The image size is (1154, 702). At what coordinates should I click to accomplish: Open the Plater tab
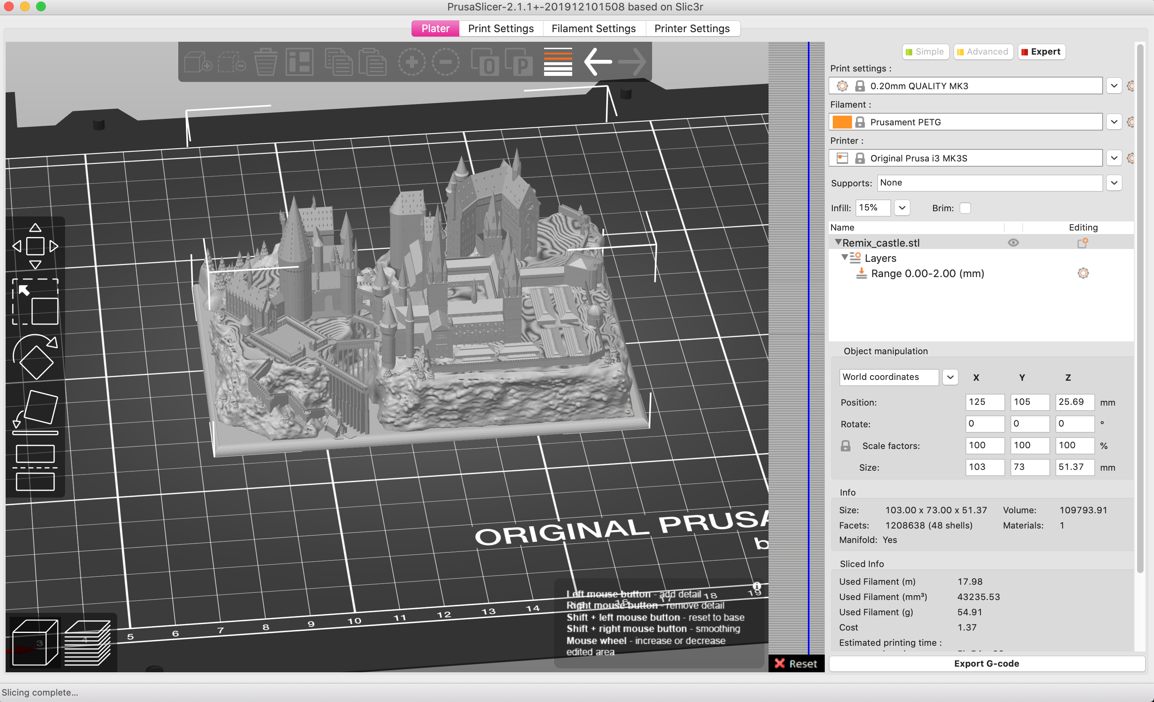click(x=435, y=29)
